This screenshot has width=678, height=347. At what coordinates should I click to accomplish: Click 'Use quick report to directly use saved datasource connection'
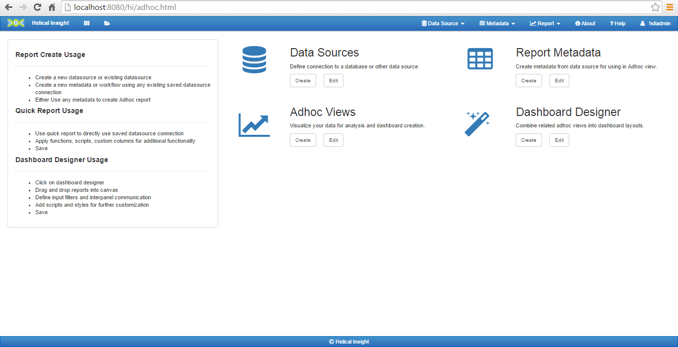point(109,133)
